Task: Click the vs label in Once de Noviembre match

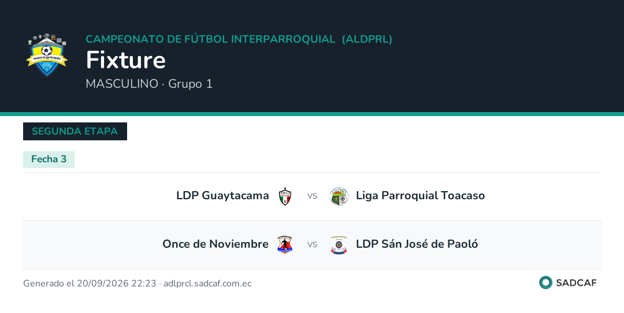Action: click(312, 245)
